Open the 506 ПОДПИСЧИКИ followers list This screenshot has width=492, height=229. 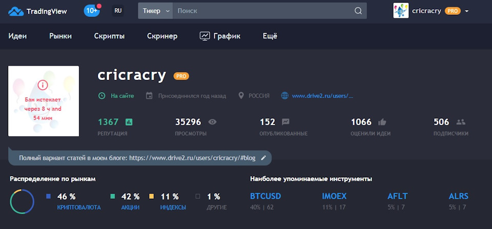tap(451, 127)
